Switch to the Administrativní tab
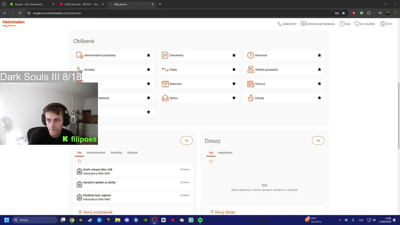The height and width of the screenshot is (225, 400). 96,153
